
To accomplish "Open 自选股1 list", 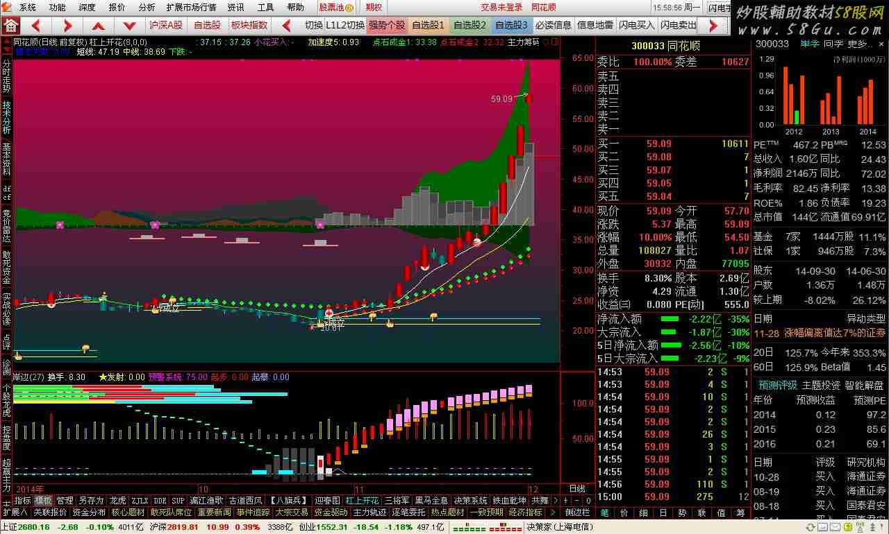I will point(428,25).
